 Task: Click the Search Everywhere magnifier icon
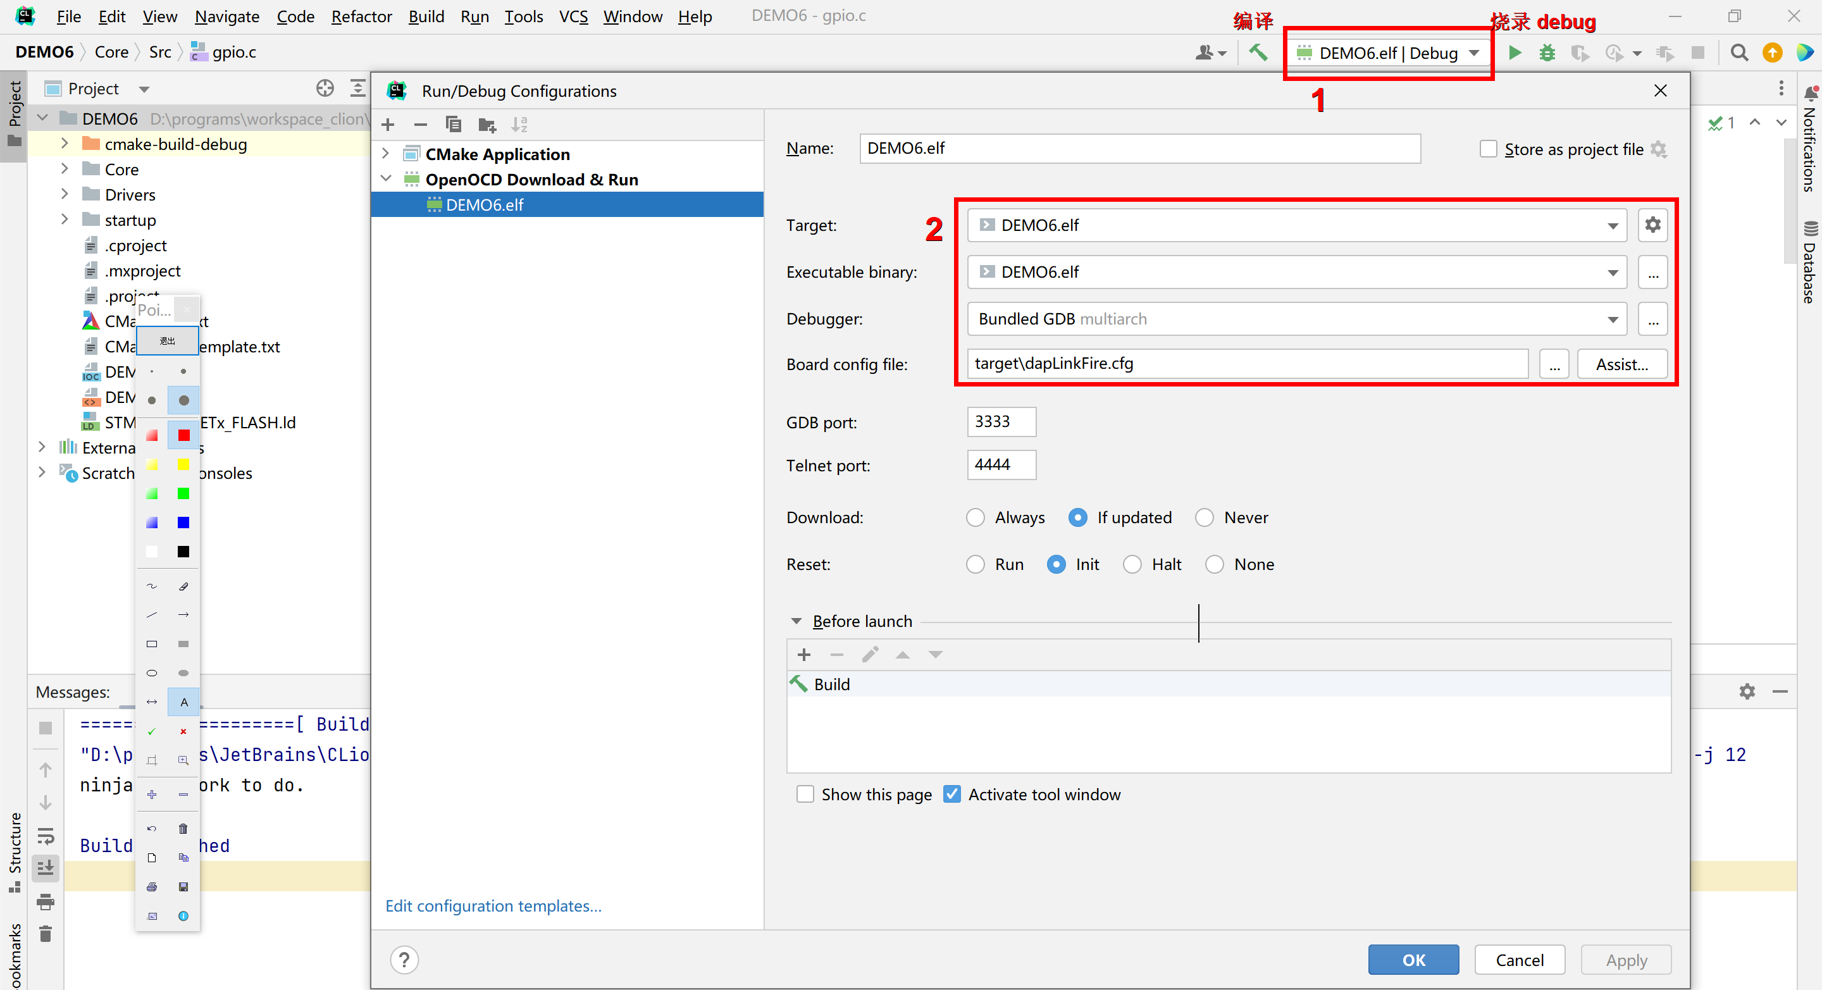point(1738,53)
